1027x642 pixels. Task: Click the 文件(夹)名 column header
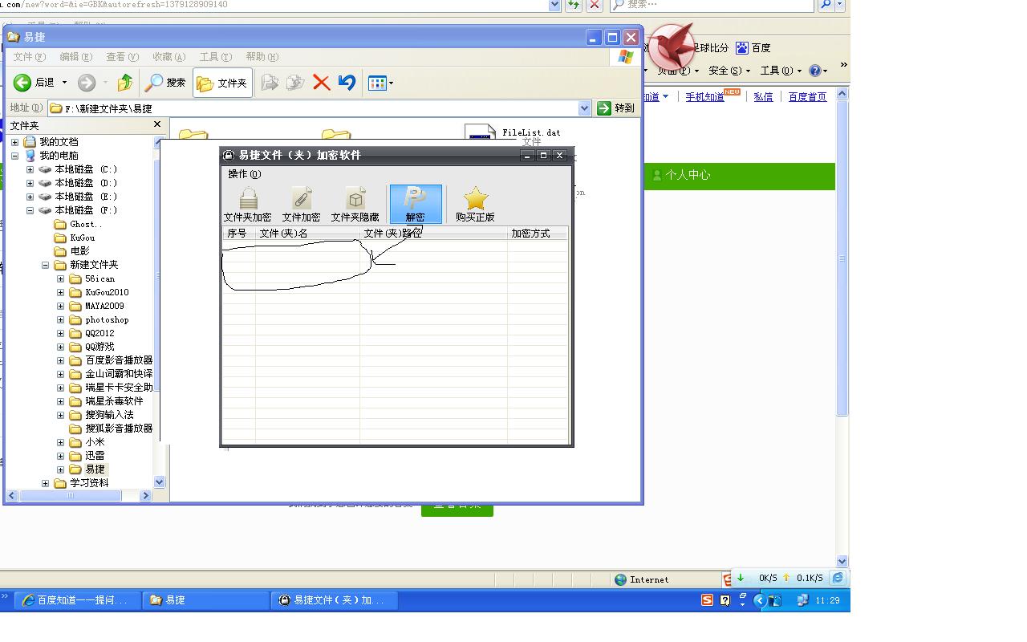[x=307, y=234]
